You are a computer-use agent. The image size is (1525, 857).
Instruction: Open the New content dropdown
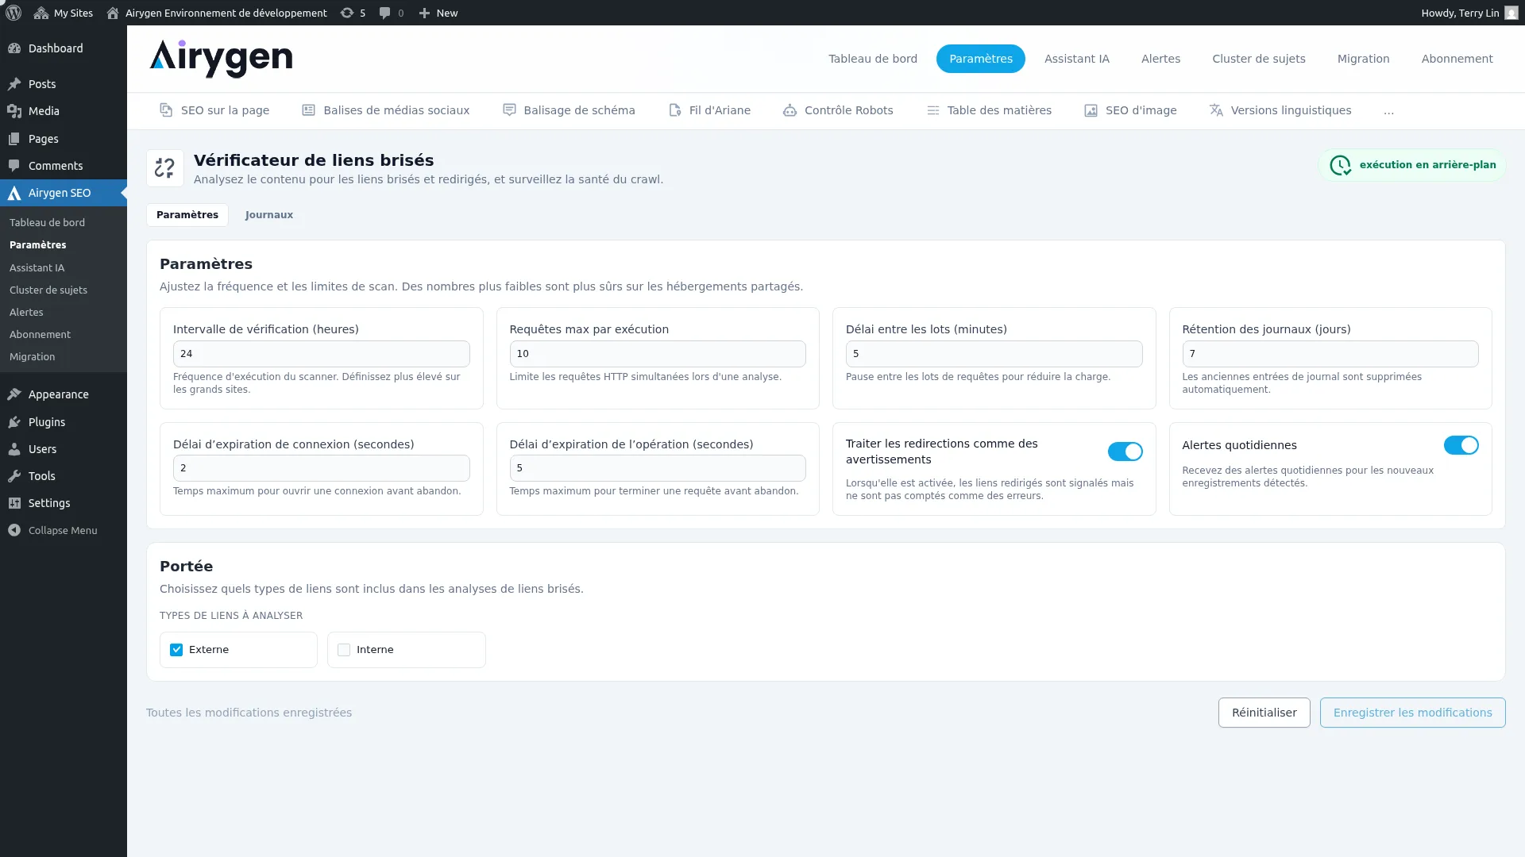[x=438, y=13]
